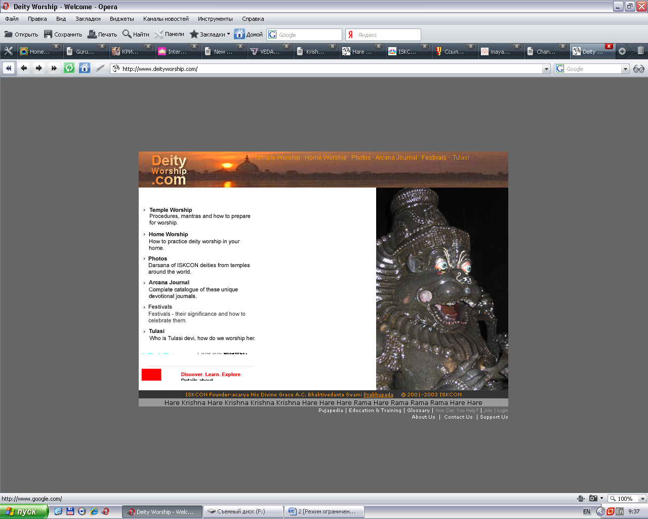The image size is (648, 519).
Task: Click the Google search field in top toolbar
Action: click(305, 34)
